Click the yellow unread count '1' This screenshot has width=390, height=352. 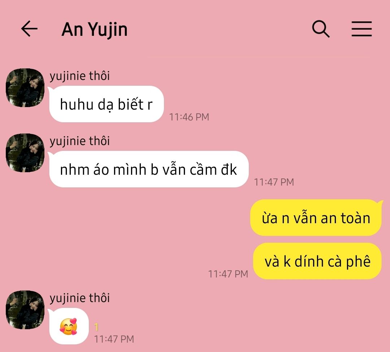point(96,327)
